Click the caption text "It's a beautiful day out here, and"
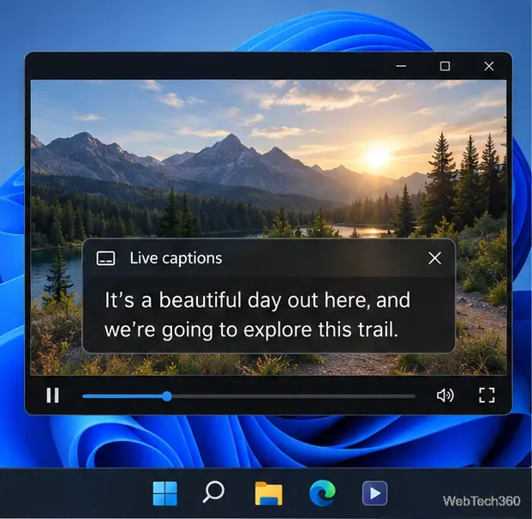Viewport: 532px width, 519px height. click(x=257, y=300)
